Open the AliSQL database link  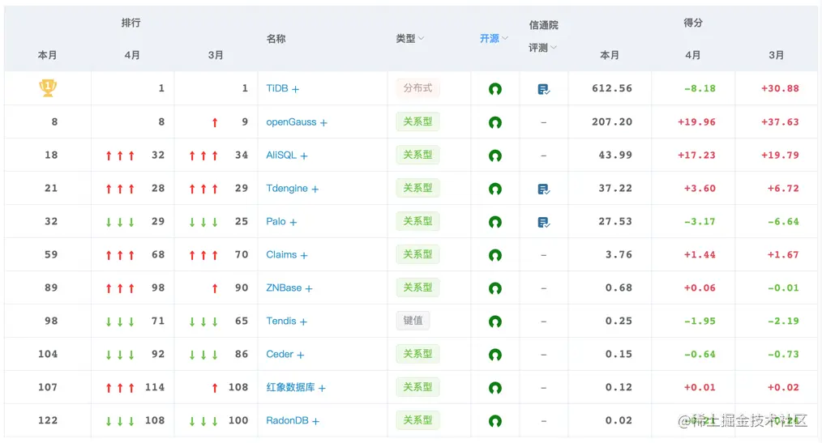pos(281,155)
